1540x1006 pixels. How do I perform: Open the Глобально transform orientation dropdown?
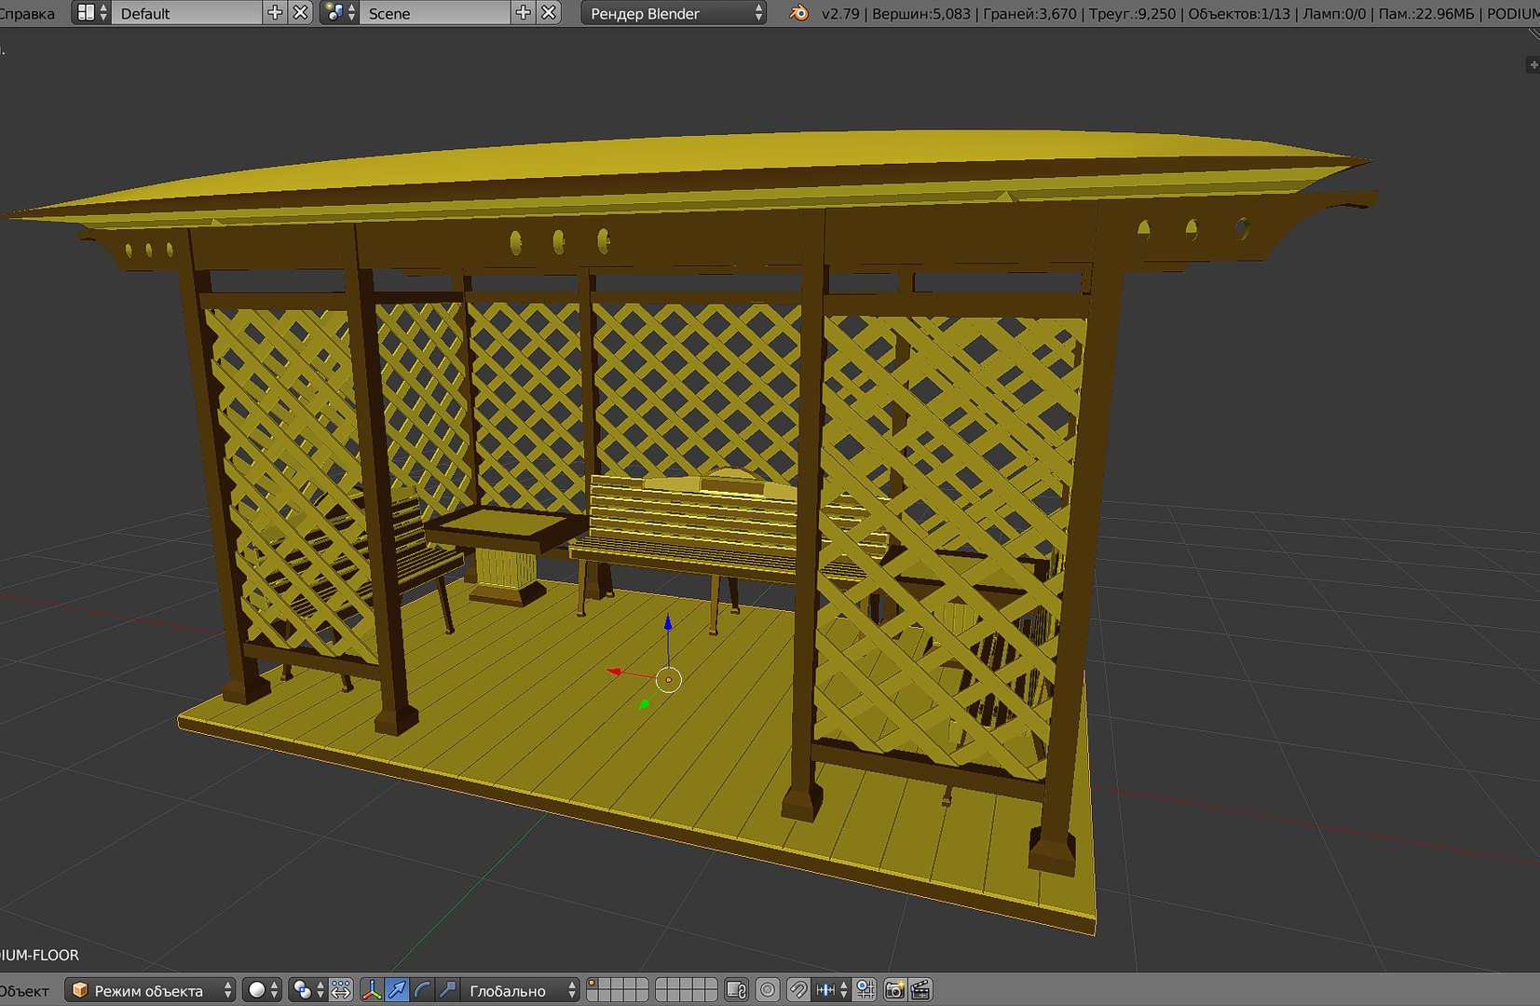520,990
